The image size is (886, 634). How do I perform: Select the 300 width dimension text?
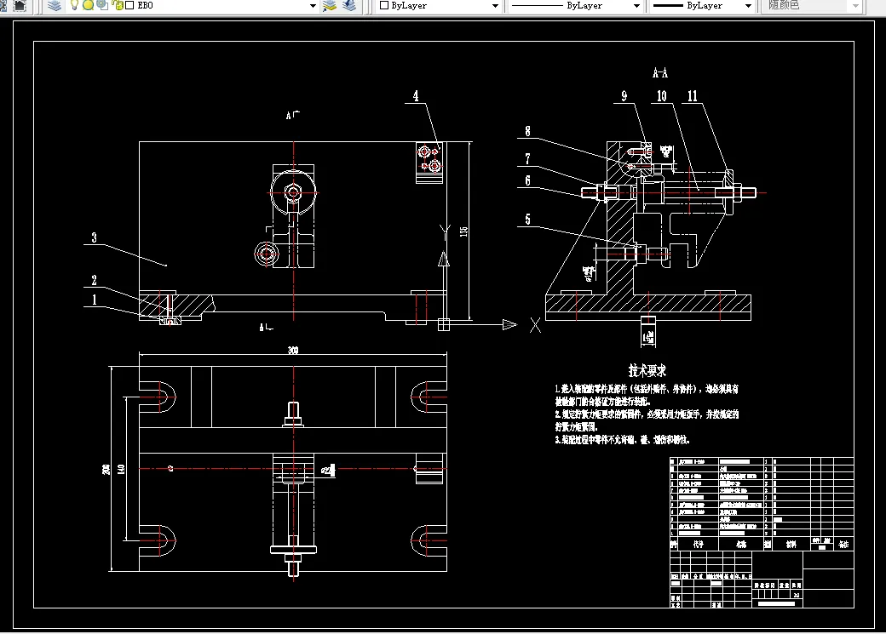pos(293,350)
